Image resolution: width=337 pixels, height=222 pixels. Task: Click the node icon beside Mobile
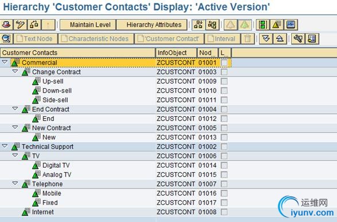[x=37, y=193]
